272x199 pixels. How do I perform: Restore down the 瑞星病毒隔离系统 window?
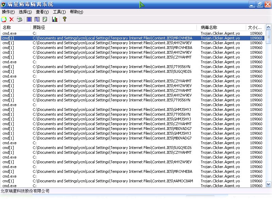(x=260, y=4)
